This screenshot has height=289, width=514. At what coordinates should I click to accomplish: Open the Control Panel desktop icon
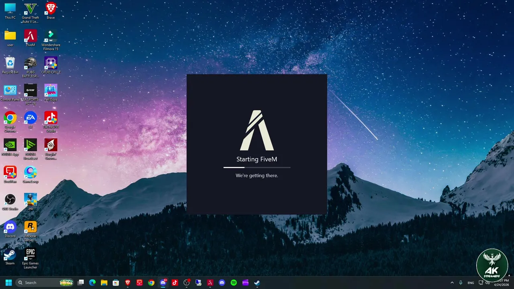point(10,93)
